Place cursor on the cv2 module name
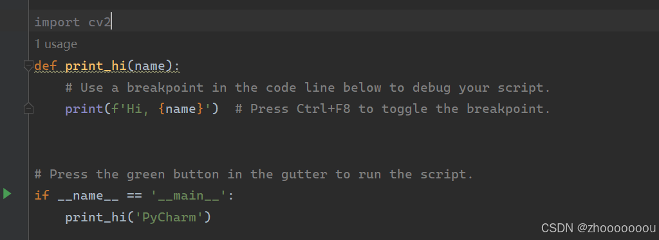The height and width of the screenshot is (240, 659). [x=100, y=22]
